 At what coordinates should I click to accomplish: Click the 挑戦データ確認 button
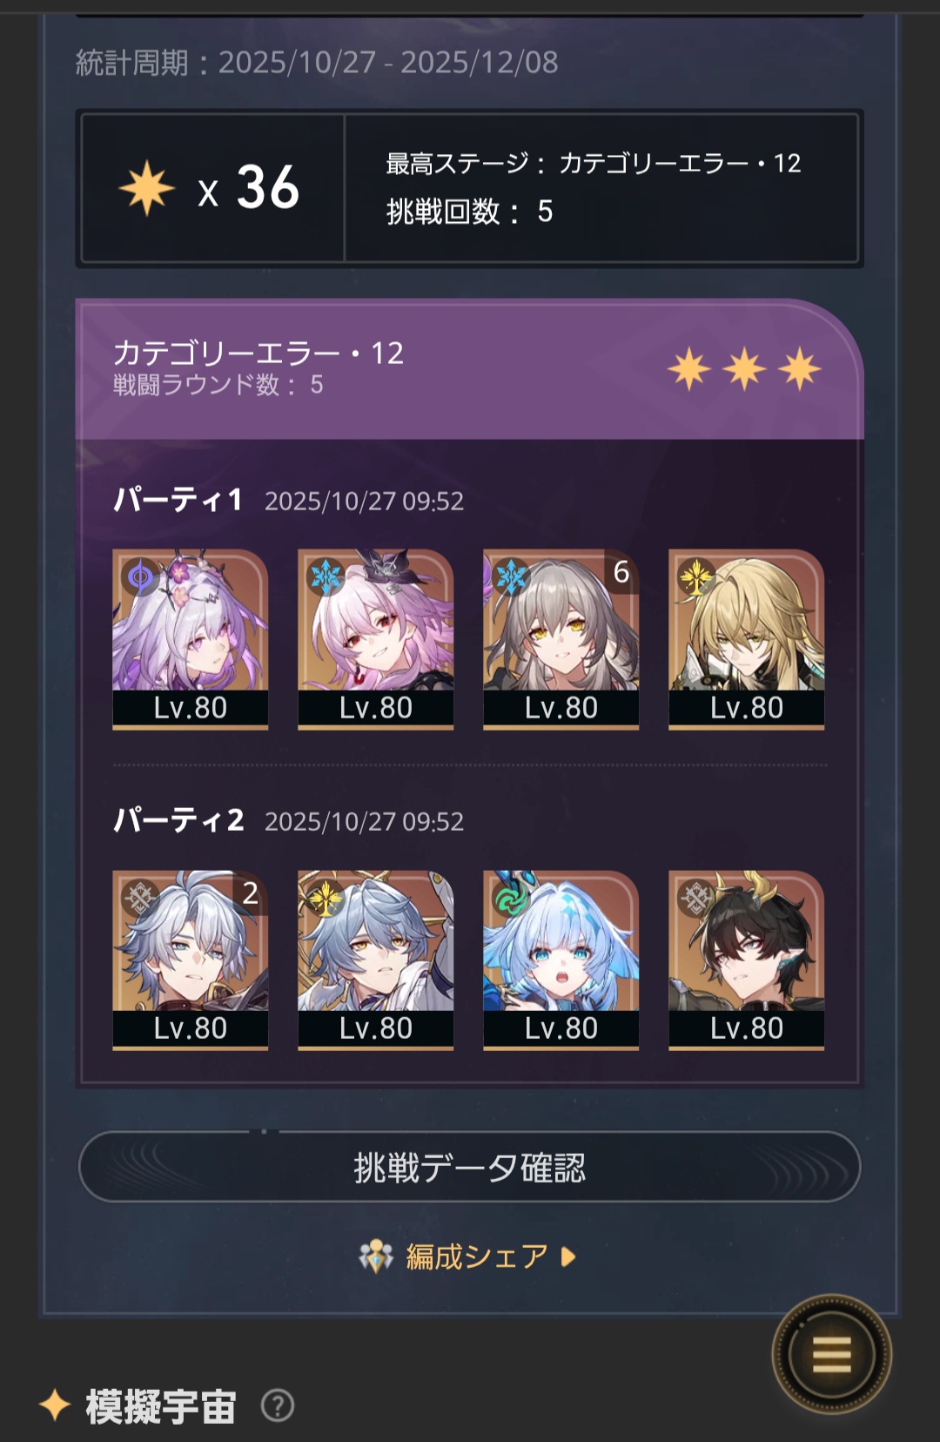[470, 1167]
